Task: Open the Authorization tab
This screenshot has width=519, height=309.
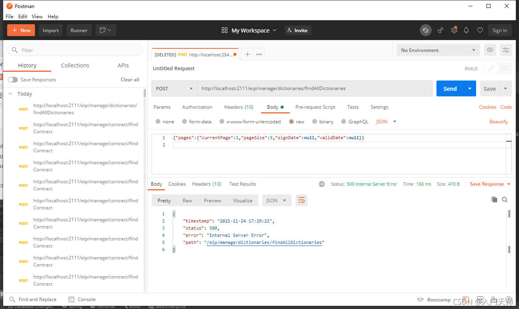Action: coord(197,107)
